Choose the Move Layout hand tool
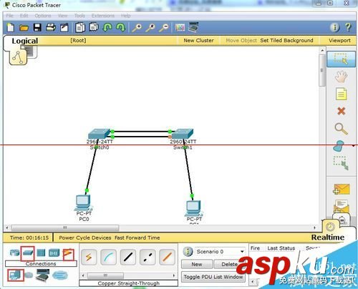Viewport: 358px width, 289px height. (x=341, y=77)
